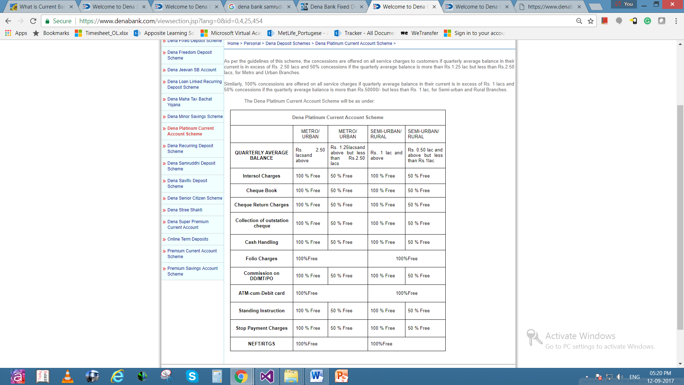This screenshot has width=684, height=385.
Task: Open Premium Current Account Scheme link
Action: coord(192,254)
